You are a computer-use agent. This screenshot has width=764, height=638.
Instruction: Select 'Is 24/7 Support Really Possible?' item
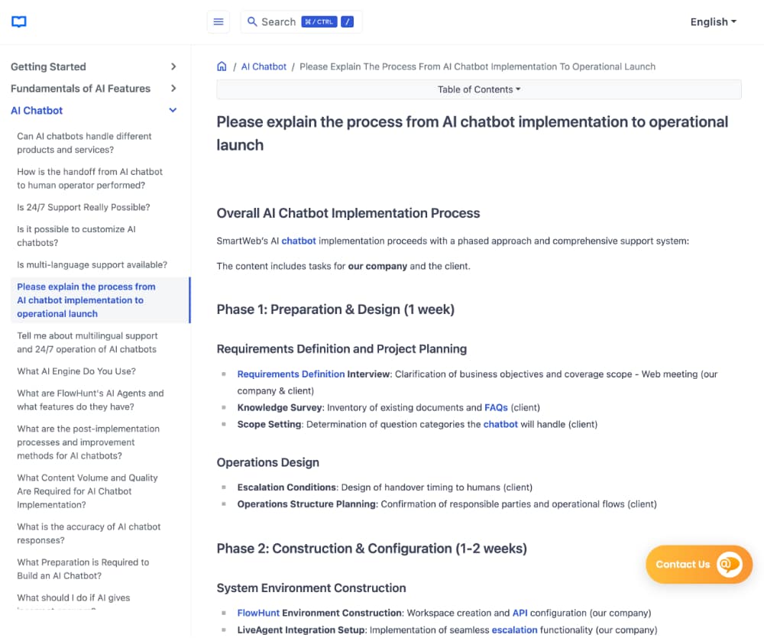pos(83,207)
